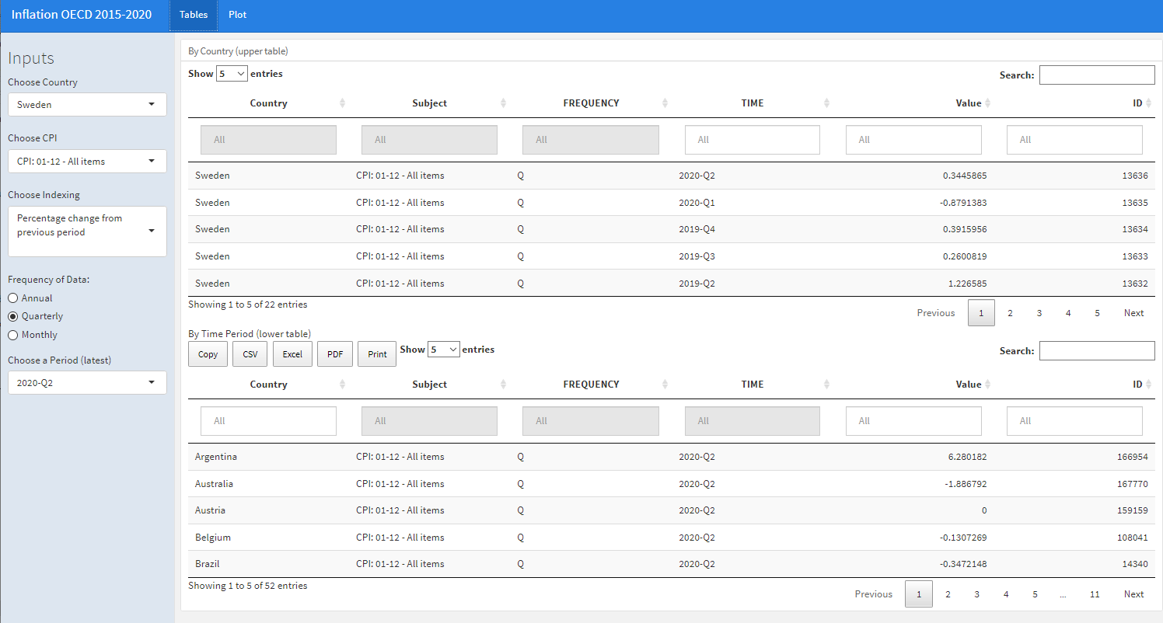Sort lower table by ID column

(x=1137, y=385)
